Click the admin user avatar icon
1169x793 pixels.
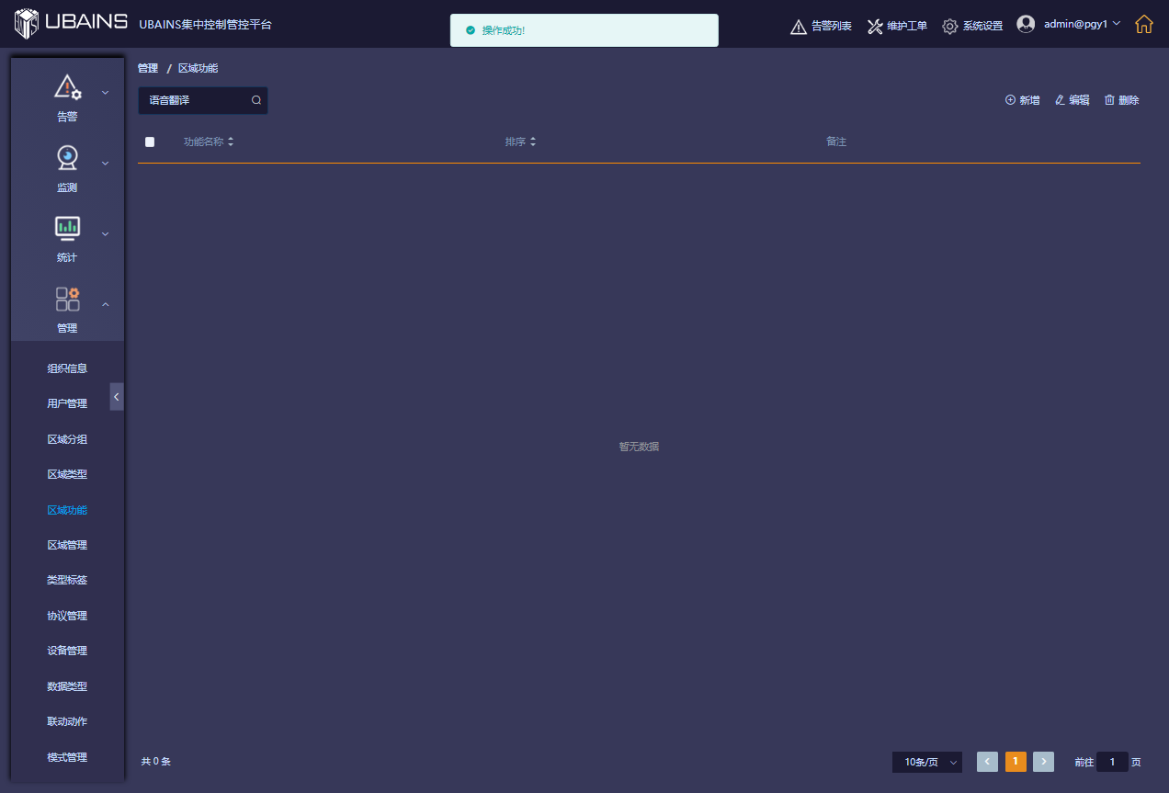[1026, 24]
